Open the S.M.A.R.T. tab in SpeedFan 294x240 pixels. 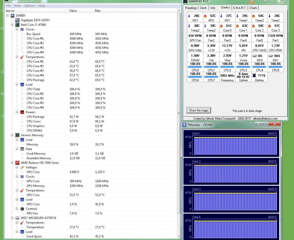[x=239, y=8]
